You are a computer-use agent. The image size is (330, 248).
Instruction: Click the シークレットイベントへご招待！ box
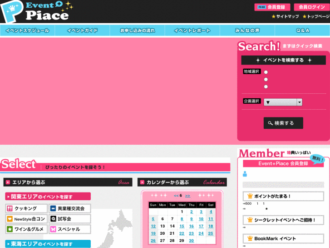(283, 220)
